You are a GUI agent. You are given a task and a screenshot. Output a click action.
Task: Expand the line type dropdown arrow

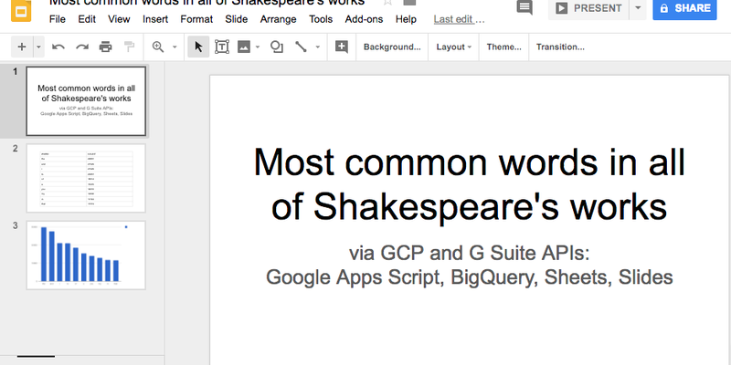[318, 47]
